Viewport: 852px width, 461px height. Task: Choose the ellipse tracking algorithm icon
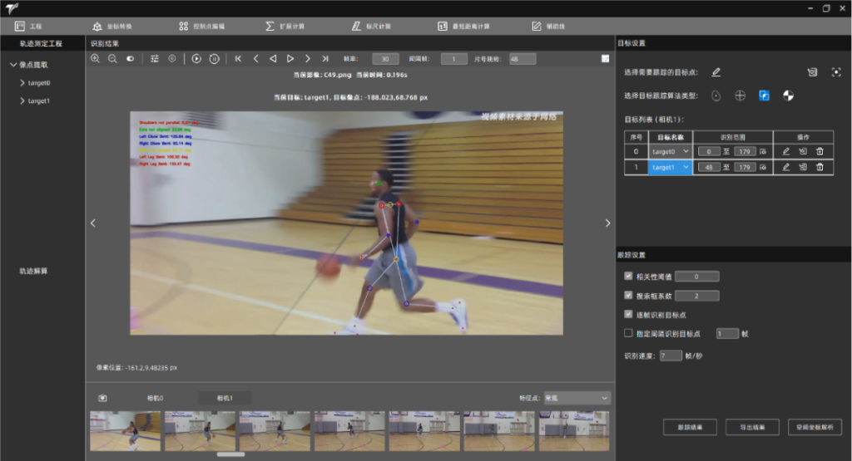716,96
